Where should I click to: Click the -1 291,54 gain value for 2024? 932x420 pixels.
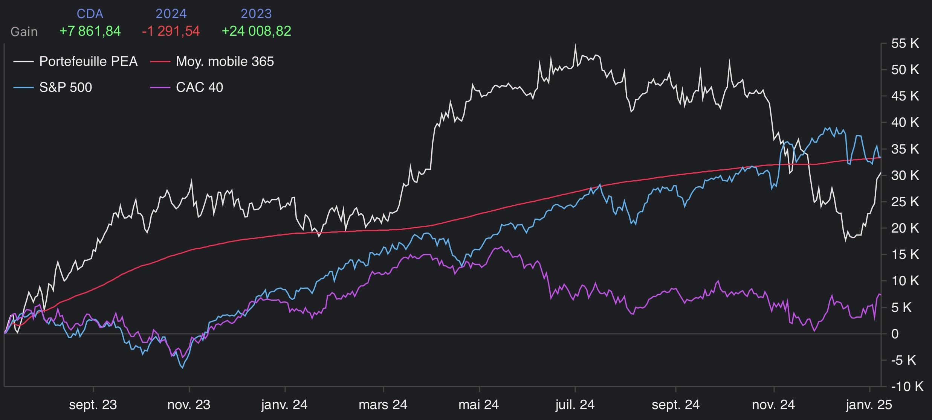171,31
